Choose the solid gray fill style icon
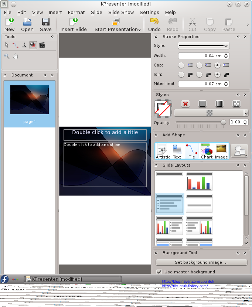Viewport: 252px width, 307px height. [202, 104]
